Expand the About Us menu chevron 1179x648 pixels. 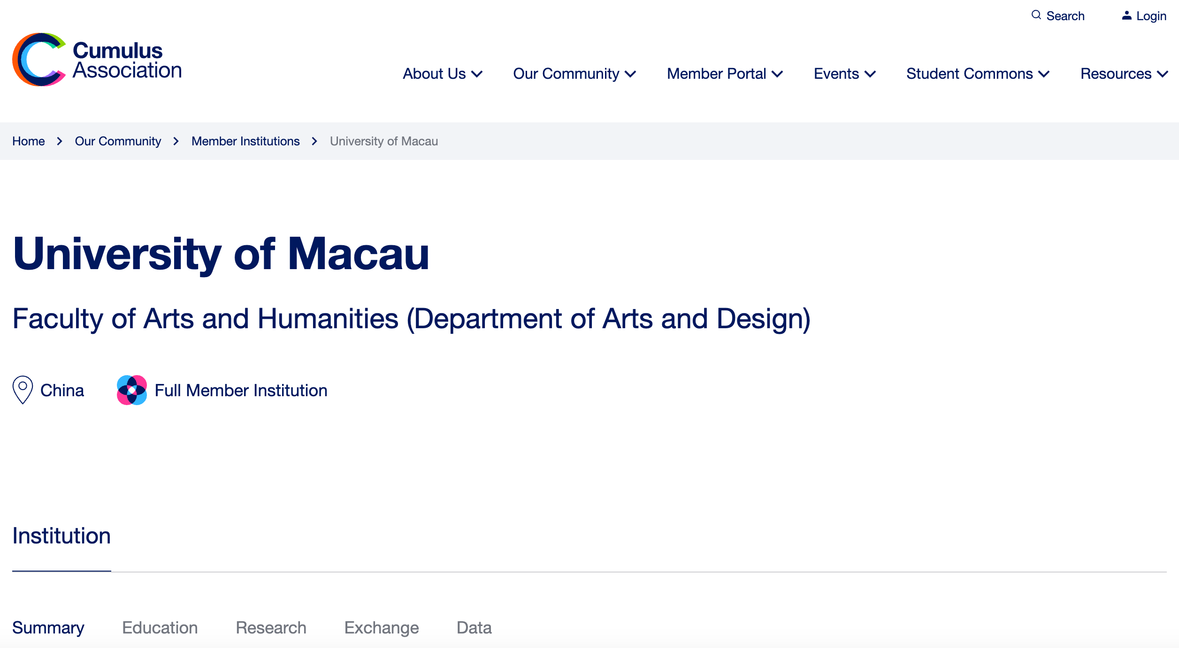pyautogui.click(x=477, y=74)
